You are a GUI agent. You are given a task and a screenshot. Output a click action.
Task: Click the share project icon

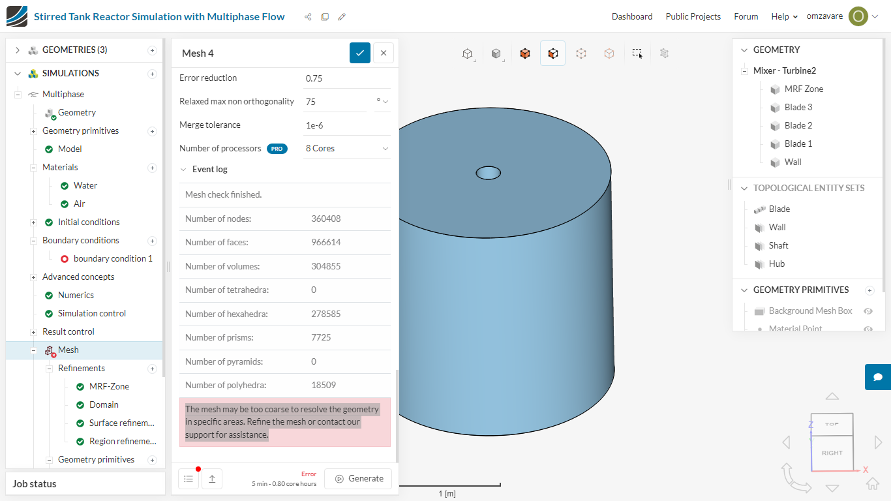point(308,17)
